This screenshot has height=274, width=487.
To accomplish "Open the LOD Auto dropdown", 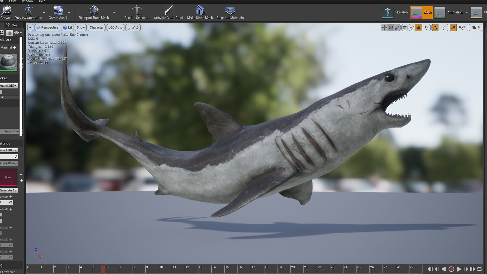I will point(115,28).
